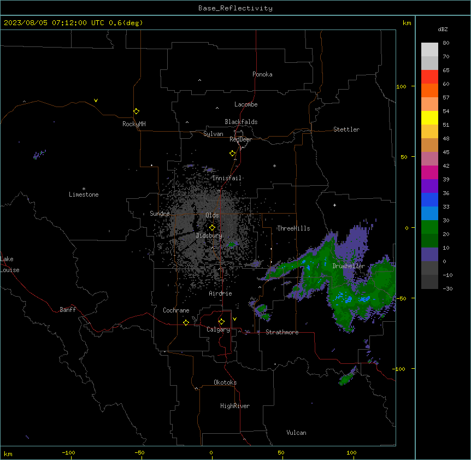
Task: Click the Base_Reflectivity title
Action: [x=236, y=8]
